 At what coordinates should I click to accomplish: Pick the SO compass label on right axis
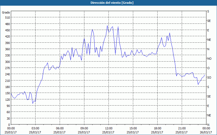coord(209,77)
